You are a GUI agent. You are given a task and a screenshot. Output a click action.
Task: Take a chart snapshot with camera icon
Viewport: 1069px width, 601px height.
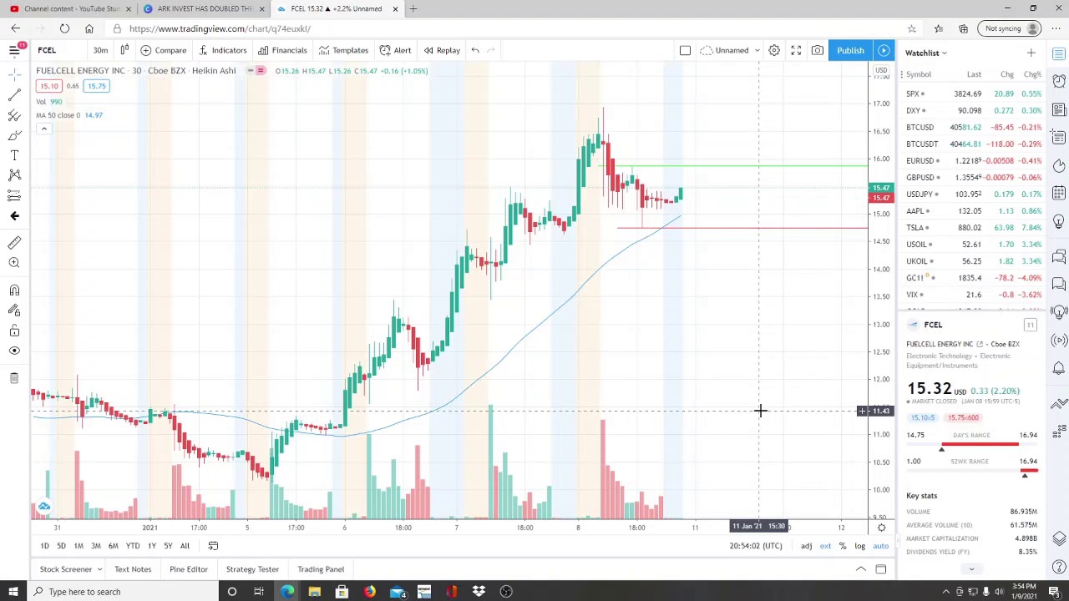(818, 50)
